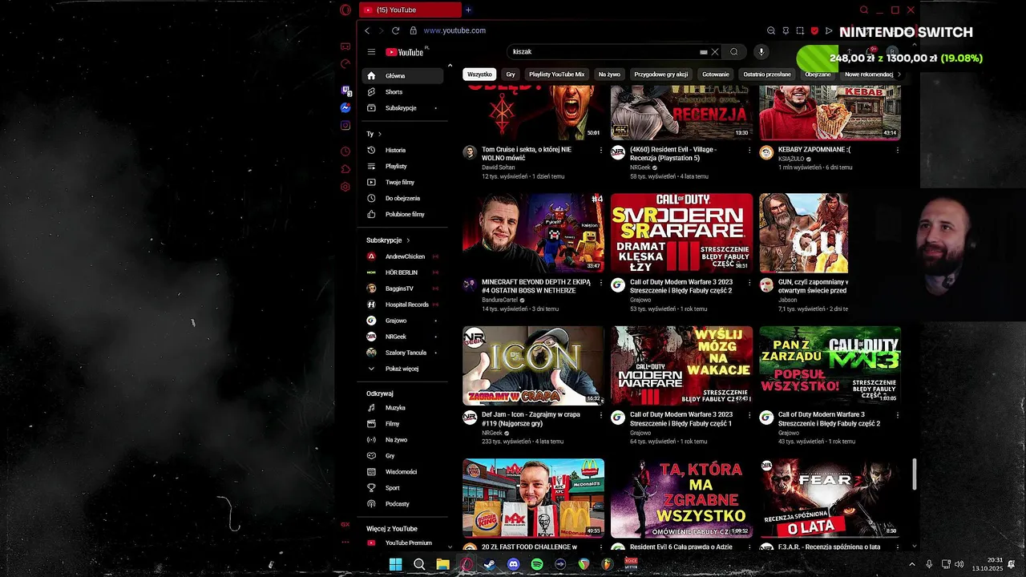Open HÖR BERLIN channel subscription
The width and height of the screenshot is (1026, 577).
point(402,272)
